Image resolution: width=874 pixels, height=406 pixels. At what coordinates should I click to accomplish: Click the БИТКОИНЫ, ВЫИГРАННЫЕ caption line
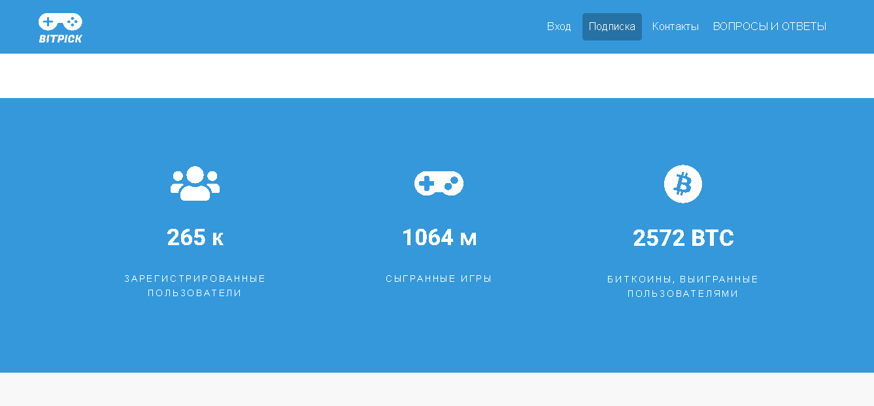point(682,279)
